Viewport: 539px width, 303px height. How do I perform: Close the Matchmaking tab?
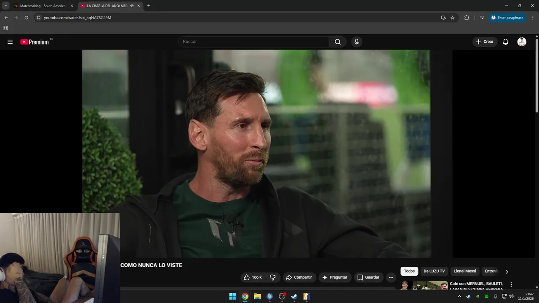(x=72, y=6)
